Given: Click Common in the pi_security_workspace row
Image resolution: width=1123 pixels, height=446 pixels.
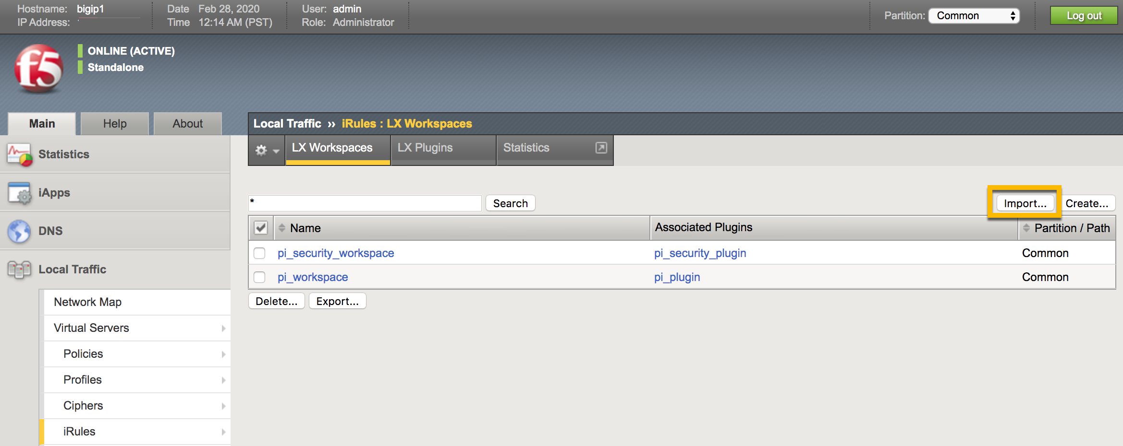Looking at the screenshot, I should pos(1045,253).
